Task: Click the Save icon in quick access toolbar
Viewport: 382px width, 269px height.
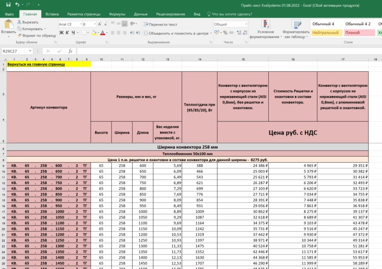Action: click(8, 5)
